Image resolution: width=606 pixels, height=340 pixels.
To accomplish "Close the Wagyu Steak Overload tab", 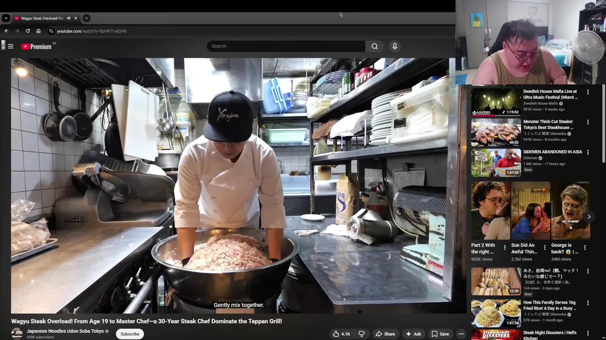I will tap(76, 18).
